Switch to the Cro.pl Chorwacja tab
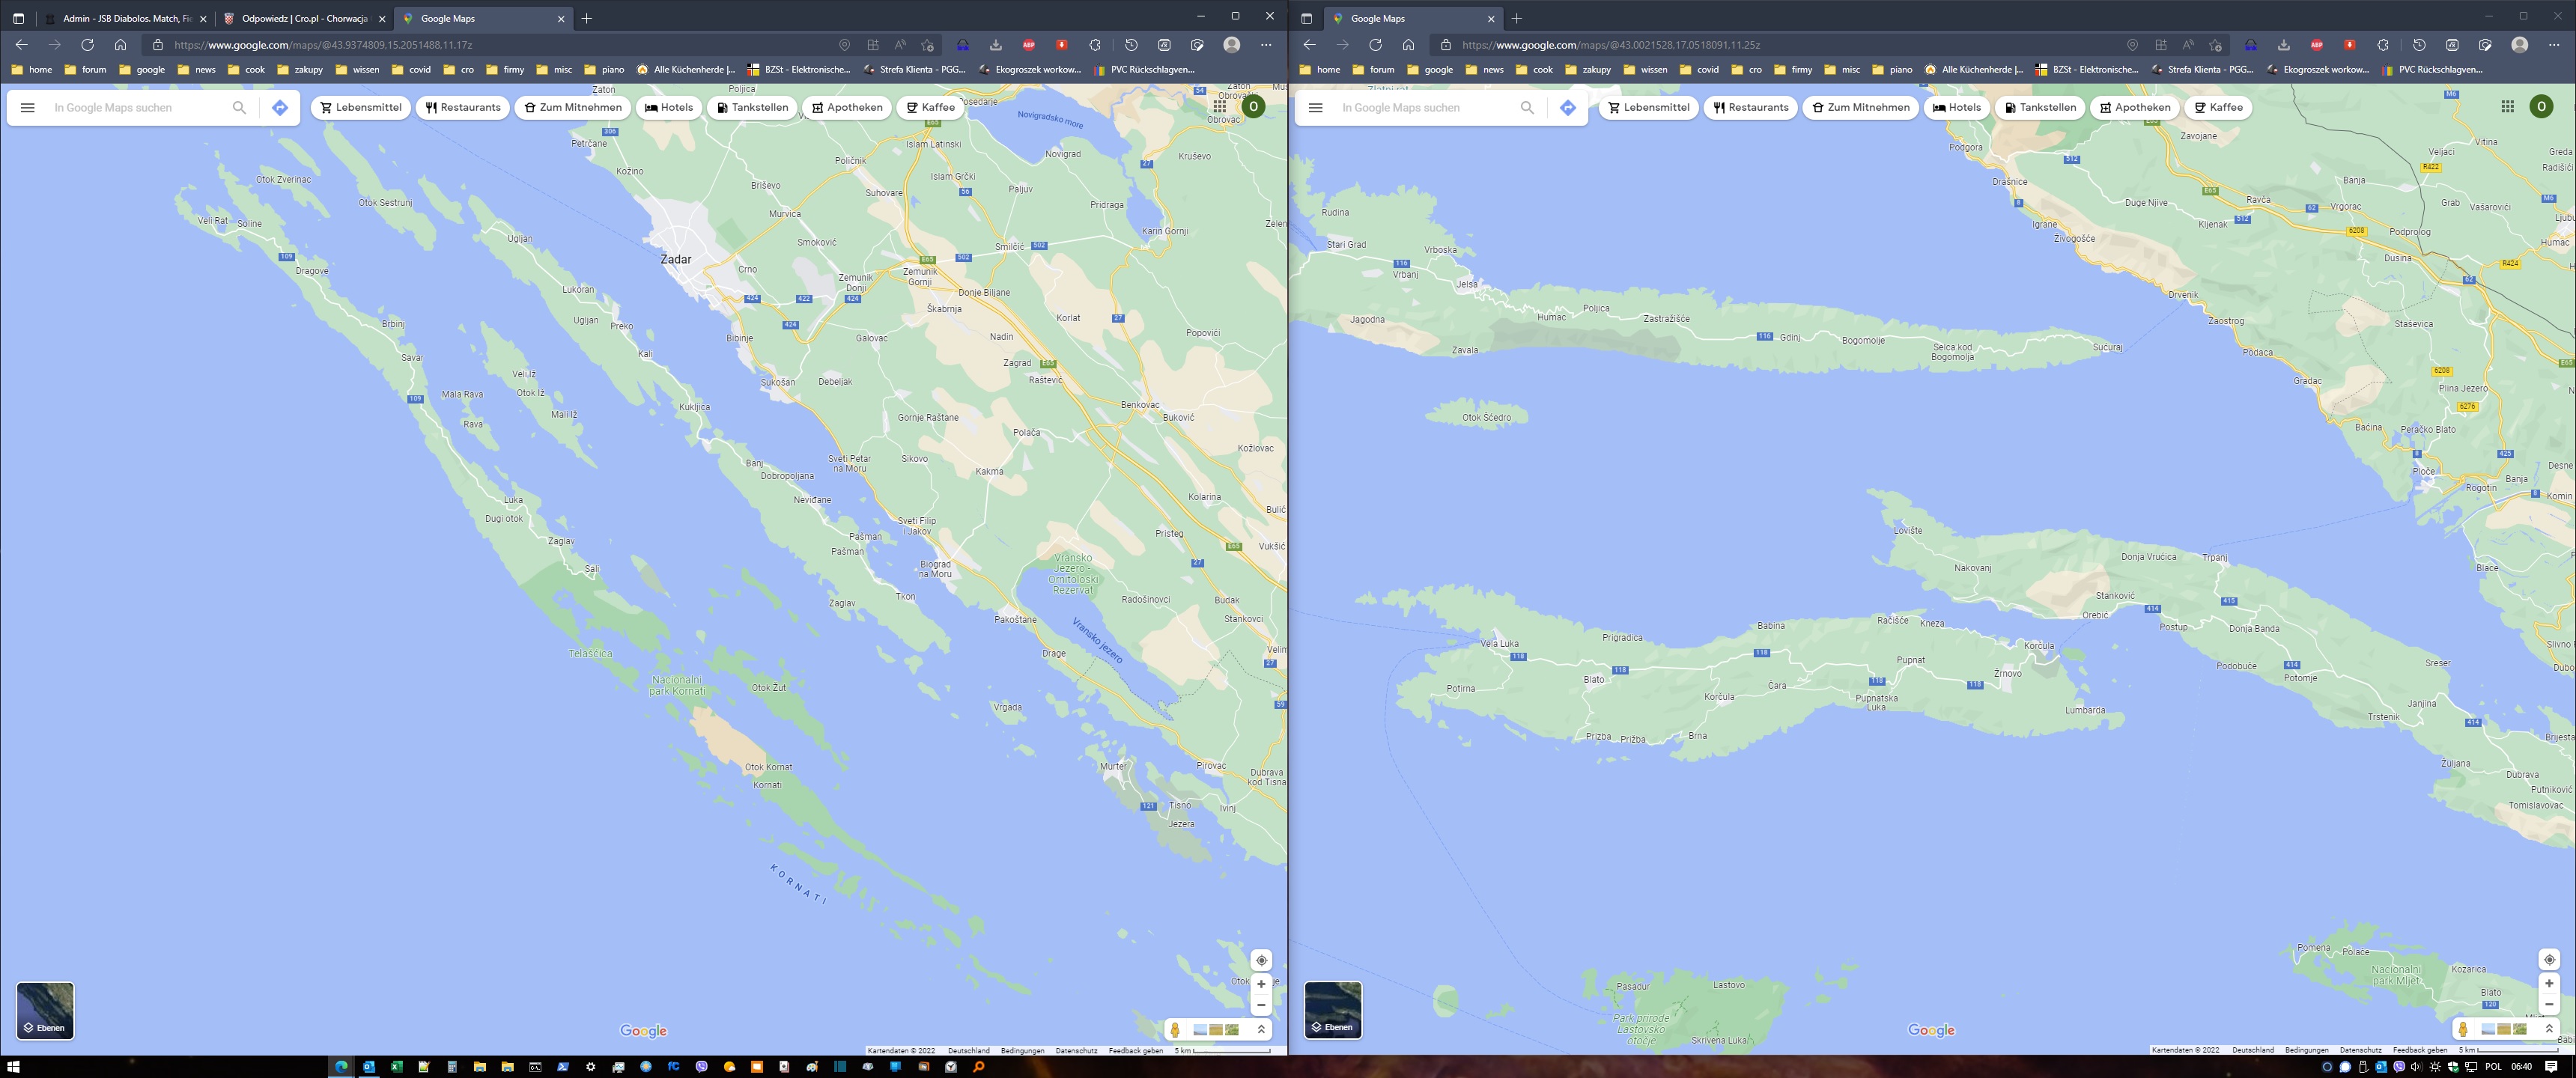This screenshot has height=1078, width=2576. tap(303, 18)
